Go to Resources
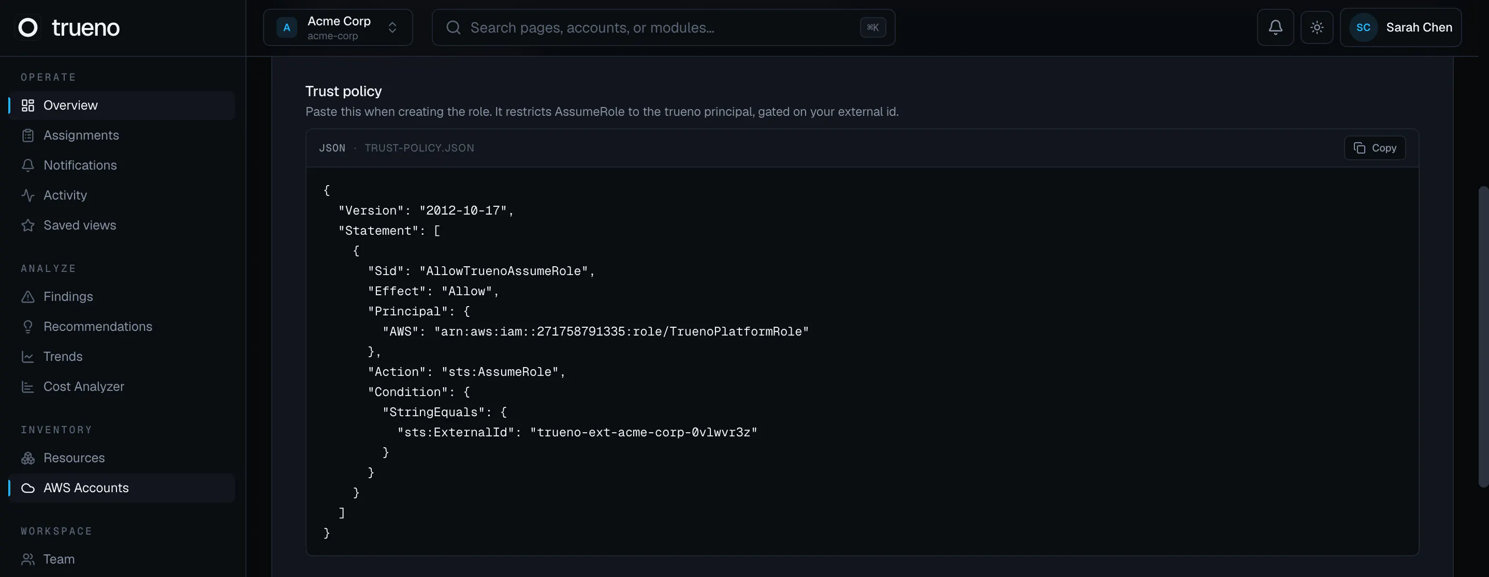Viewport: 1489px width, 577px height. [122, 458]
